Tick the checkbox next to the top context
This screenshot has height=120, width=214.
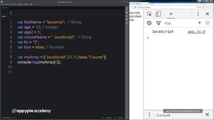click(x=207, y=23)
